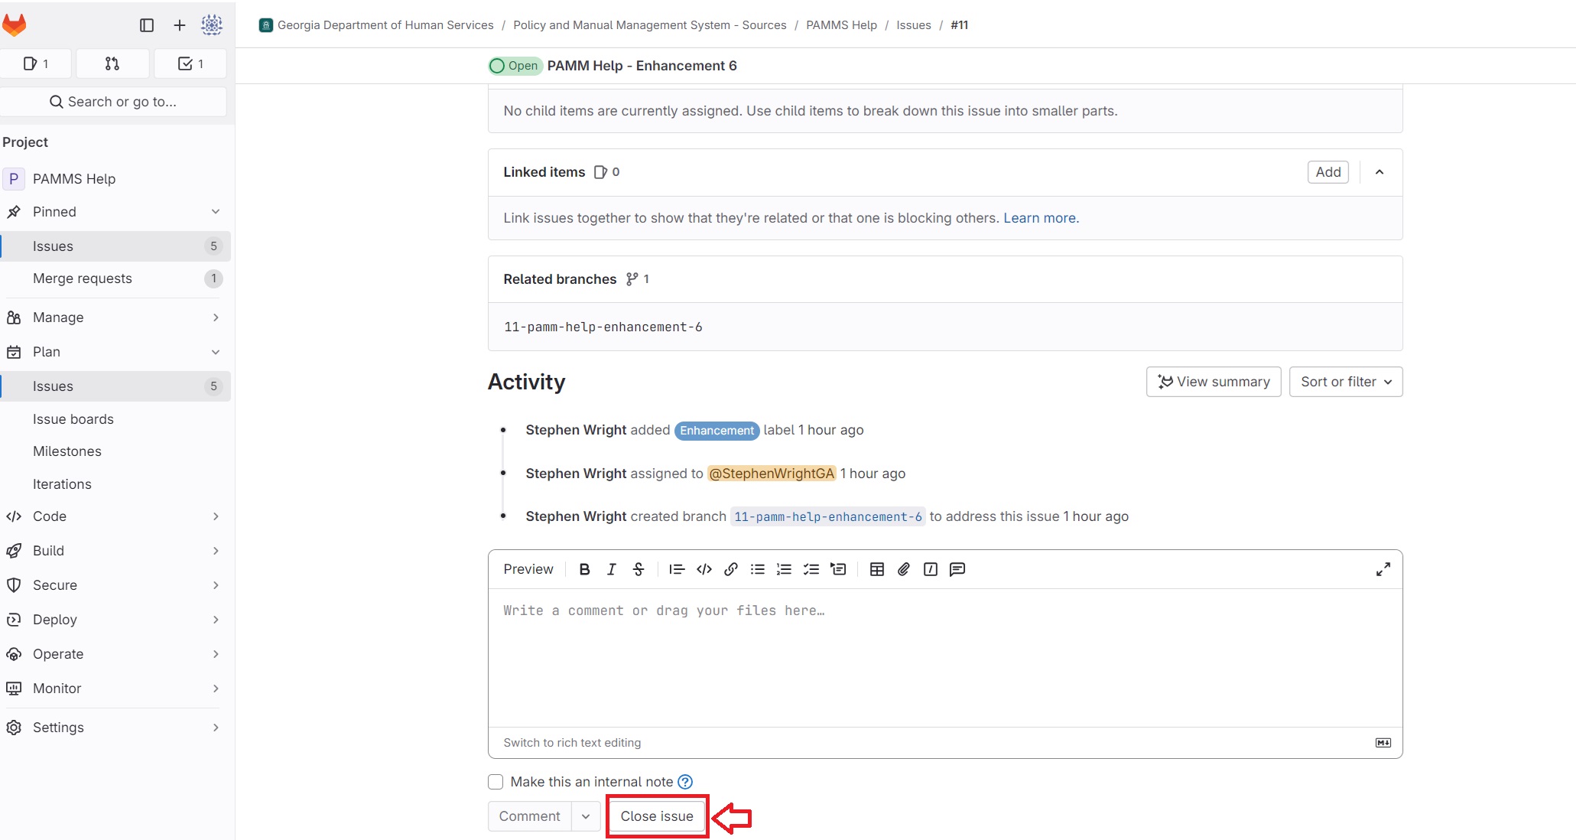Expand the Code sidebar menu
Image resolution: width=1576 pixels, height=840 pixels.
pyautogui.click(x=115, y=516)
